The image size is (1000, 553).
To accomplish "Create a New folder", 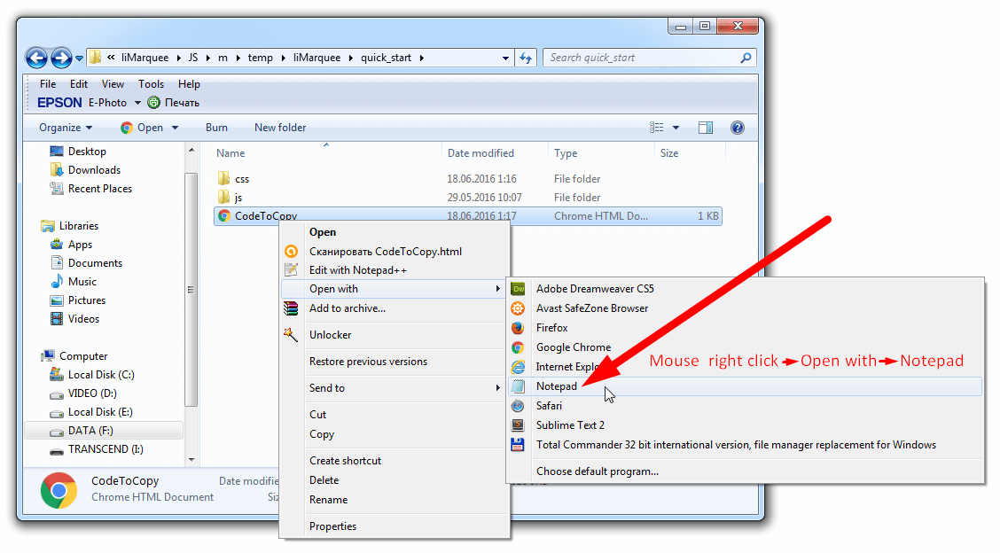I will tap(280, 128).
